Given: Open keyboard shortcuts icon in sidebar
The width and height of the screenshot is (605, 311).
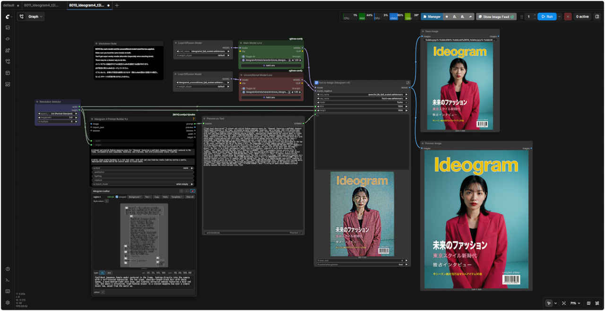Looking at the screenshot, I should coord(8,291).
